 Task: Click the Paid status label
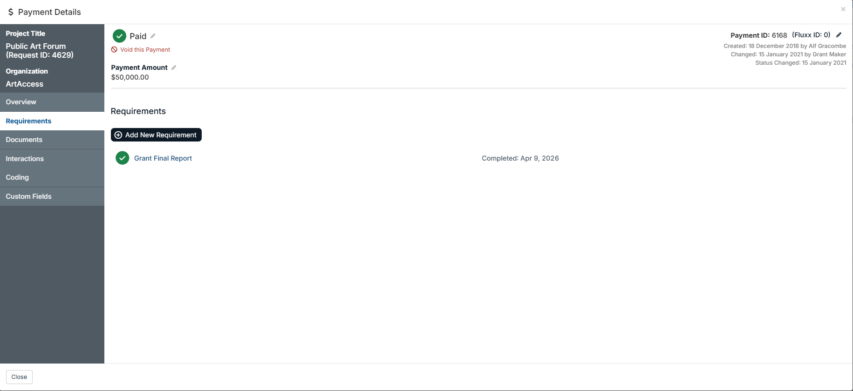(x=138, y=36)
